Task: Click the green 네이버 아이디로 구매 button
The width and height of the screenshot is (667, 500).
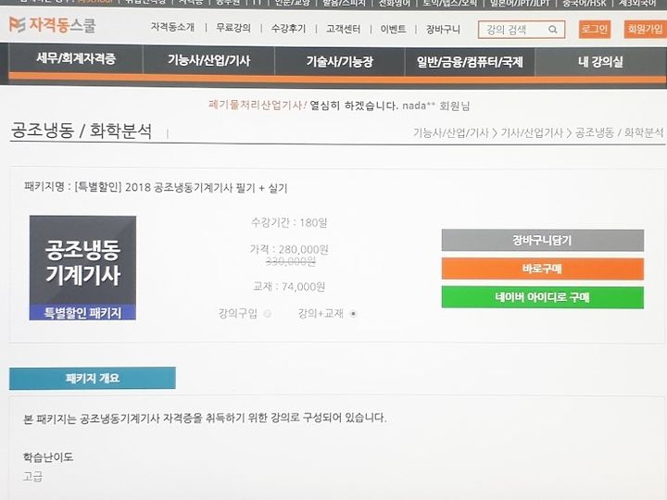Action: point(542,297)
